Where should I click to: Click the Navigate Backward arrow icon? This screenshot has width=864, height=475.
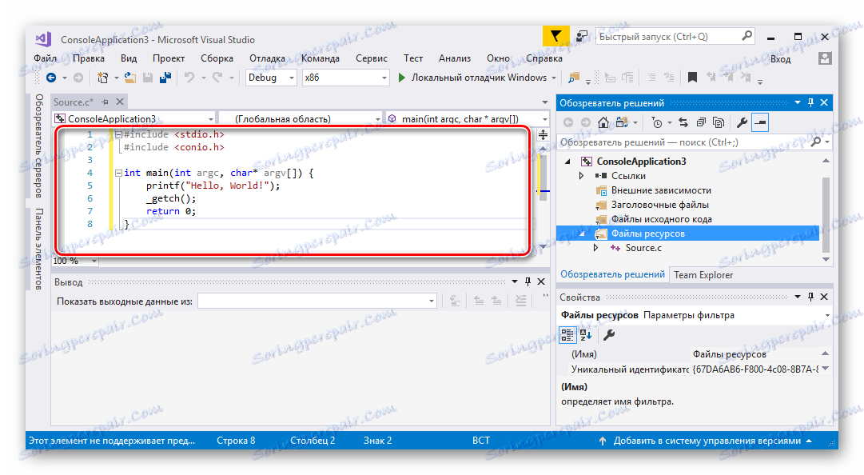(x=51, y=77)
